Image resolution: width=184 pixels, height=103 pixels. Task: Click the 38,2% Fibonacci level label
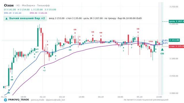tap(165, 43)
